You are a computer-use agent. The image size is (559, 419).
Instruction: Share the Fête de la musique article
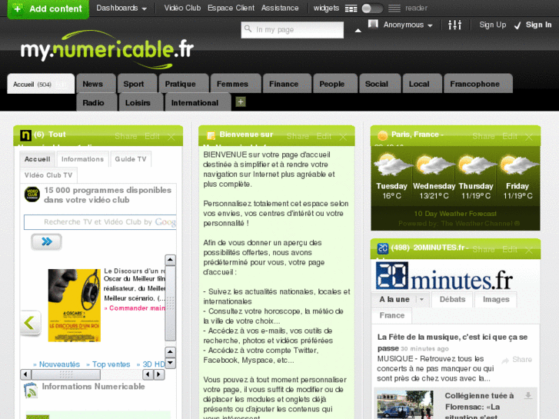517,360
